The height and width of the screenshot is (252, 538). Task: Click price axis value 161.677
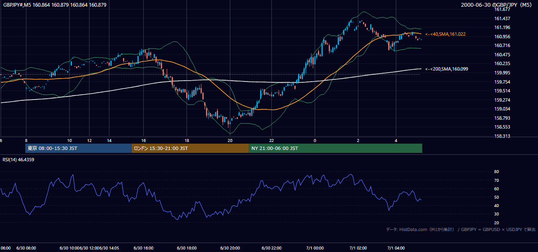pyautogui.click(x=502, y=9)
